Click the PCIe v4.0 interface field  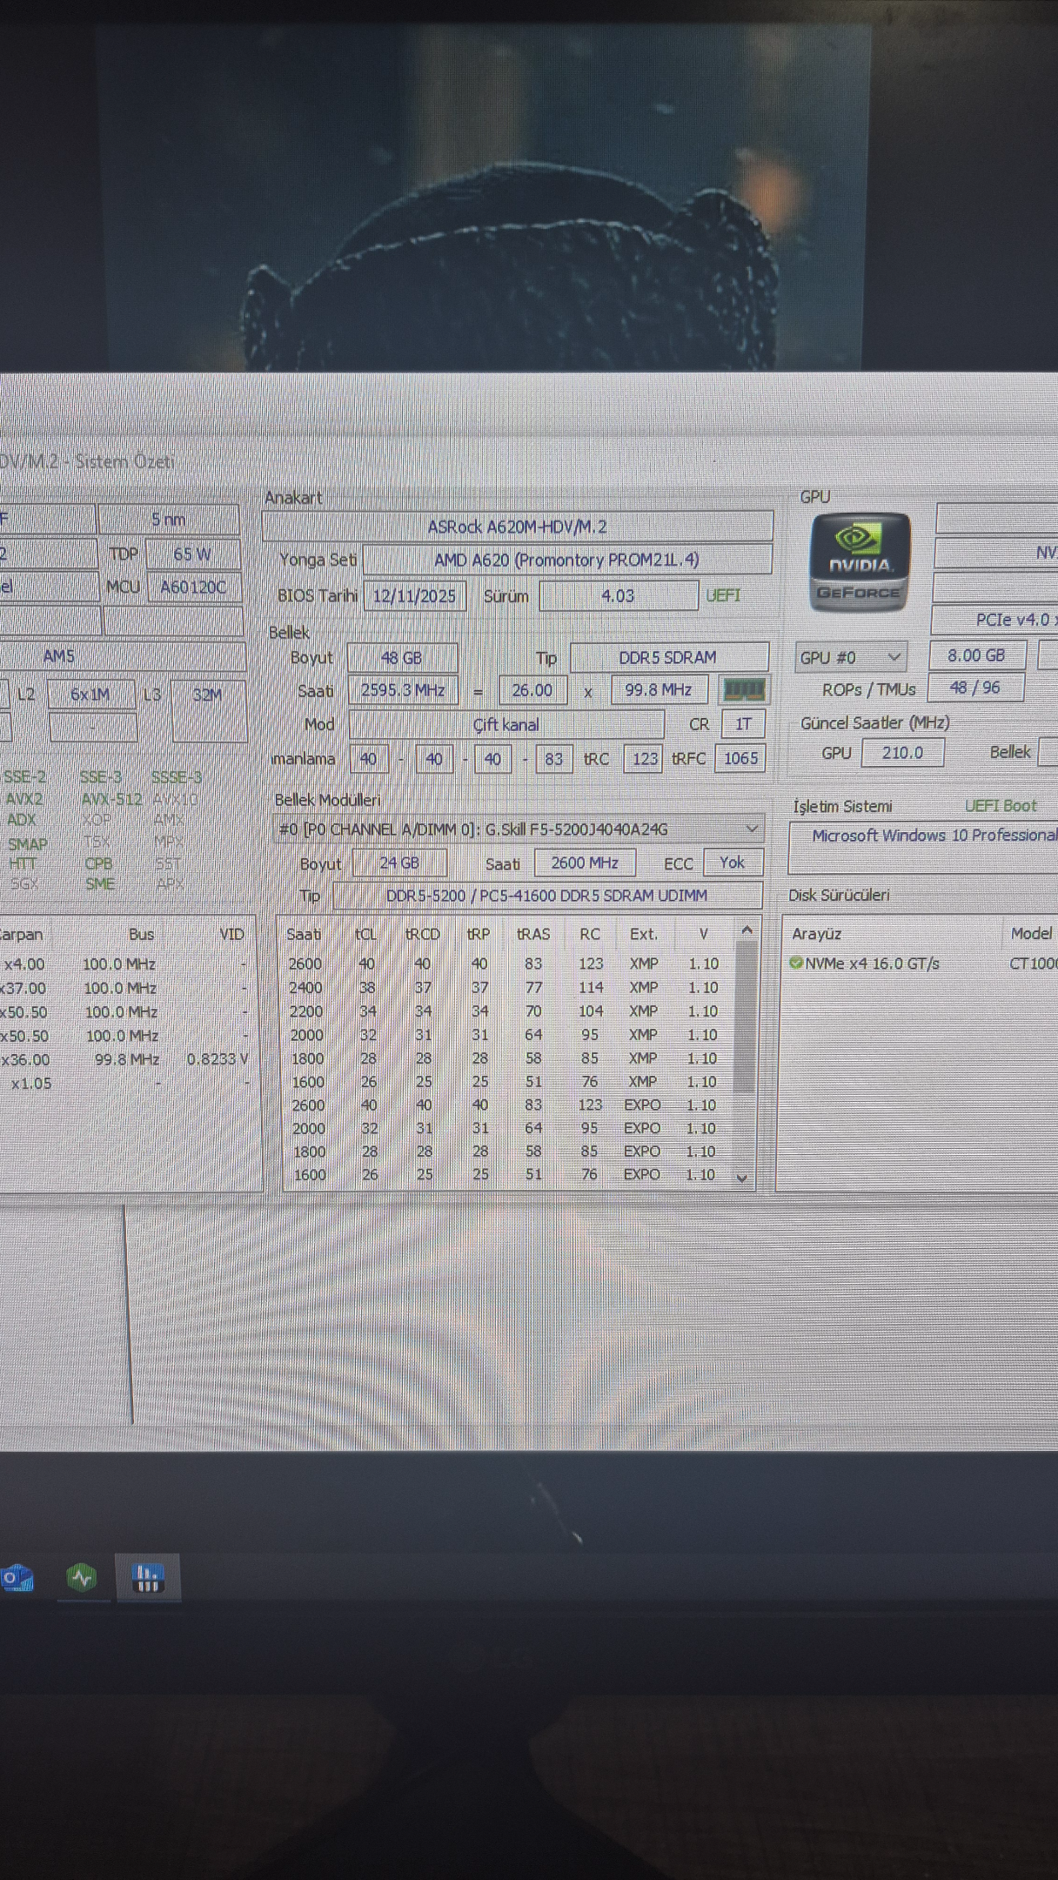click(x=994, y=620)
